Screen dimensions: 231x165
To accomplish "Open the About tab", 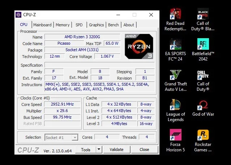I will [x=129, y=25].
